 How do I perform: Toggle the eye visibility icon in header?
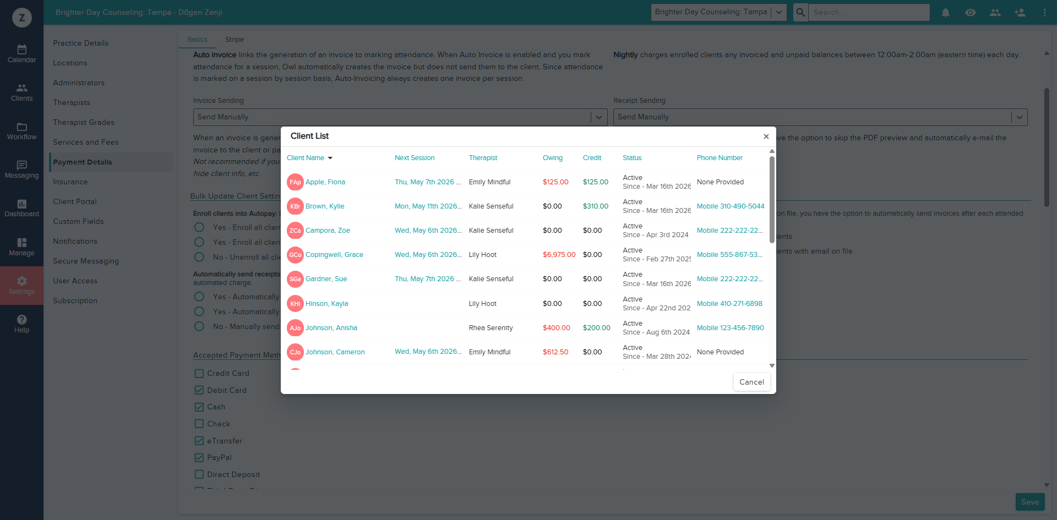(x=970, y=12)
